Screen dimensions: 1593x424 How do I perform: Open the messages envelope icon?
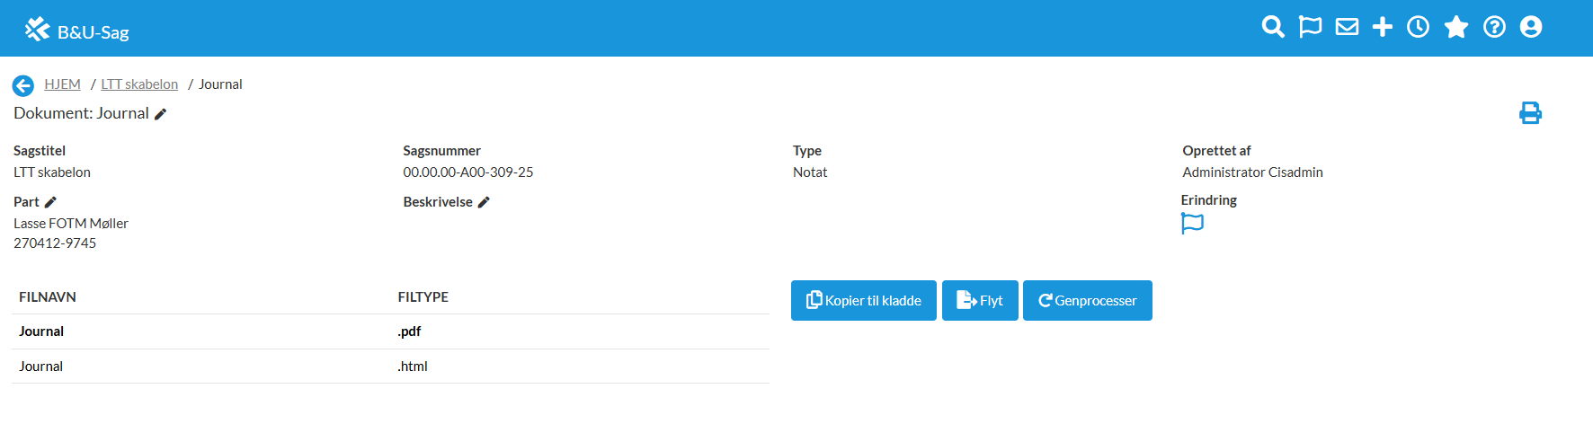1347,27
